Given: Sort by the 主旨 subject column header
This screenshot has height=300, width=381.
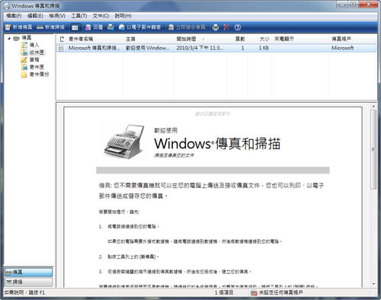Looking at the screenshot, I should tap(149, 39).
